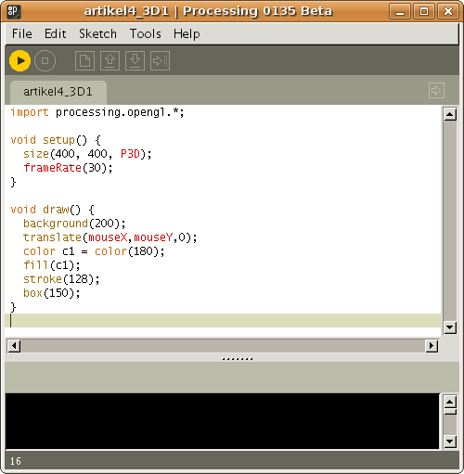Click the horizontal scrollbar left arrow

tap(14, 346)
